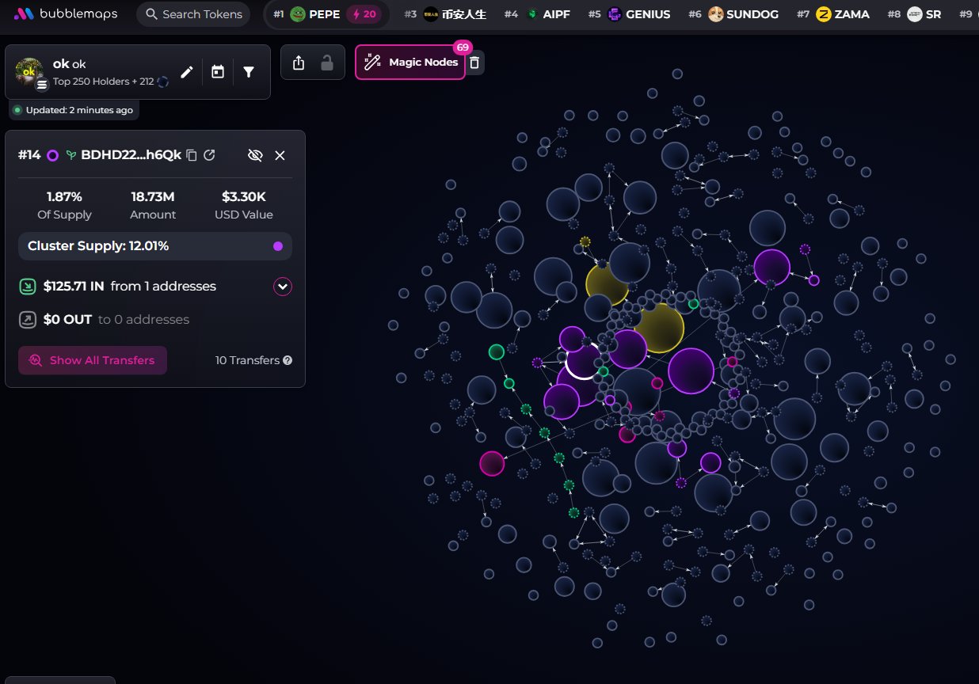
Task: Toggle the padlock lock icon
Action: [326, 63]
